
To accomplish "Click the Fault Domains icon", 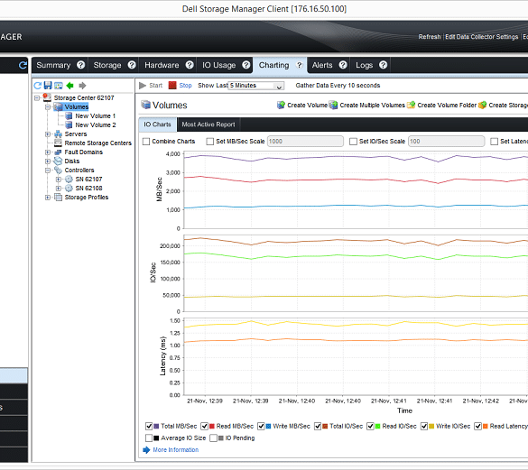I will 58,152.
